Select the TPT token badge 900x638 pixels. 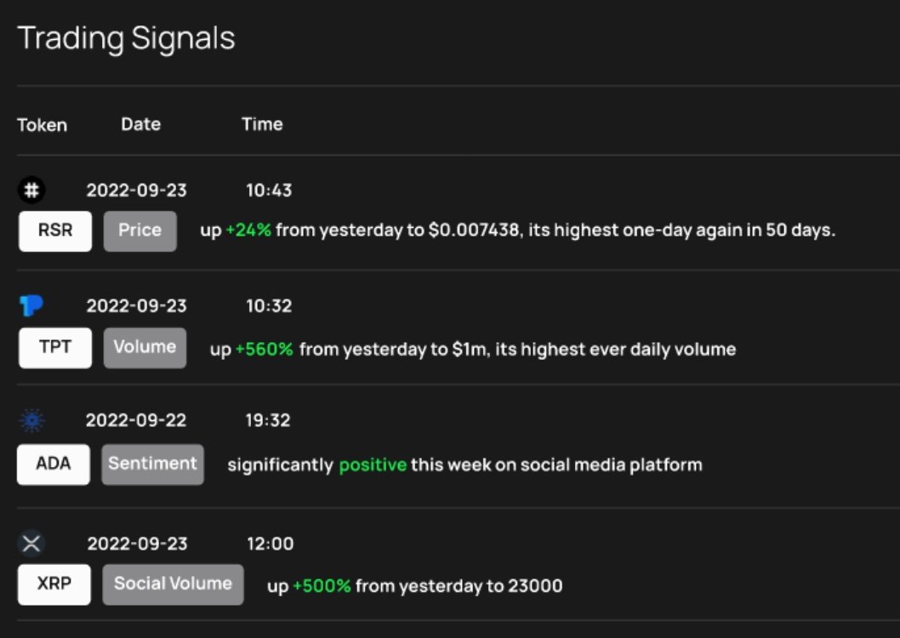(55, 348)
